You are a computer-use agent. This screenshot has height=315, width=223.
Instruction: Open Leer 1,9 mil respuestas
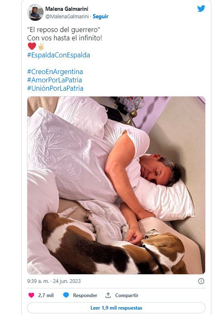coord(116,308)
